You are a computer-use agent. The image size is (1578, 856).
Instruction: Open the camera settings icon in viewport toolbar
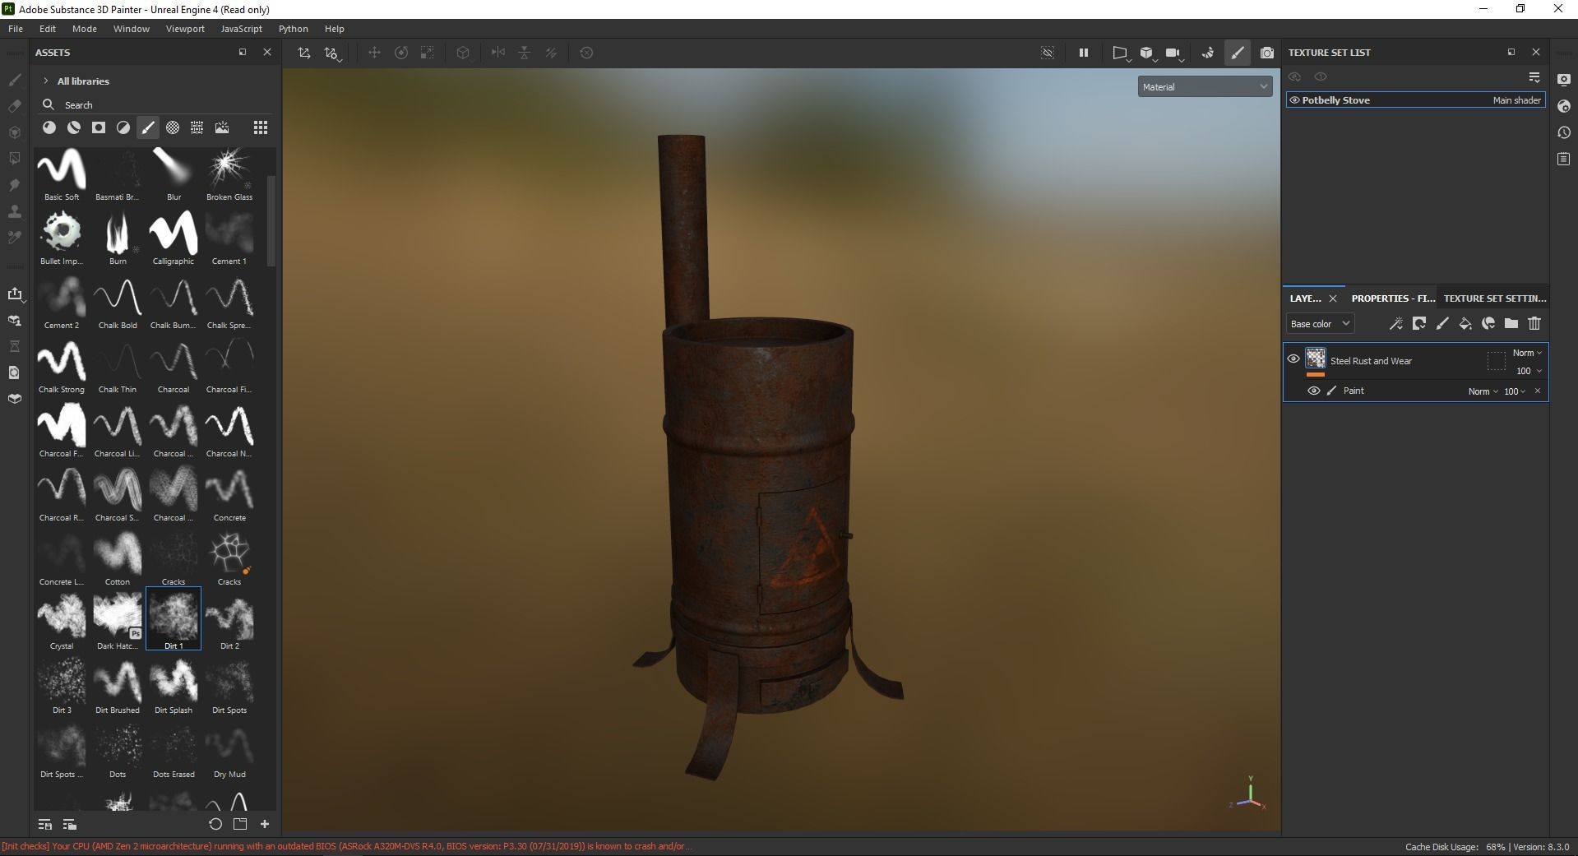[1173, 53]
